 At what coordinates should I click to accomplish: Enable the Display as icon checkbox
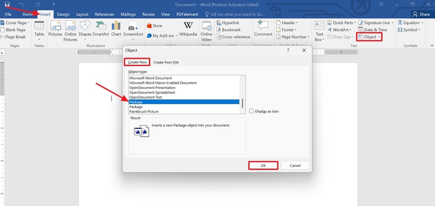[251, 111]
